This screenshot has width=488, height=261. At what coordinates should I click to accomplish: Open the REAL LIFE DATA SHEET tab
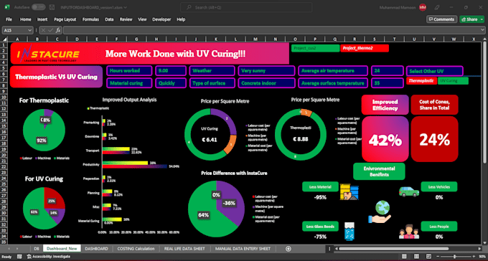[184, 249]
